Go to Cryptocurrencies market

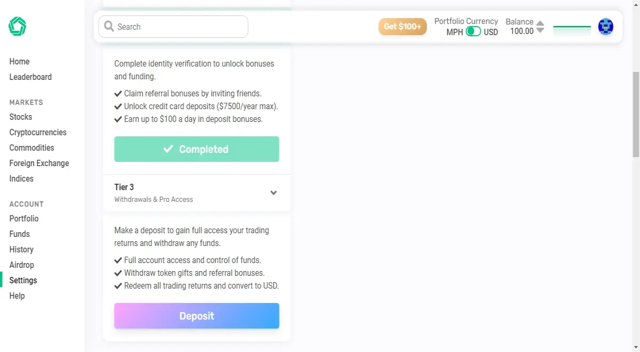pyautogui.click(x=38, y=132)
